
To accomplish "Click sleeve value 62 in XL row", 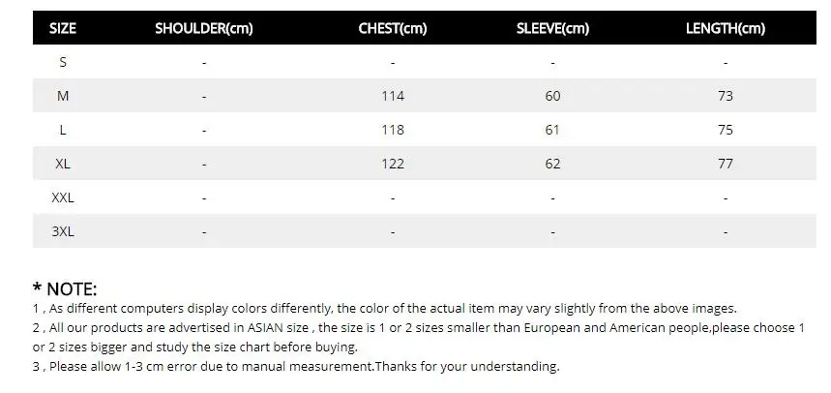I will (552, 164).
